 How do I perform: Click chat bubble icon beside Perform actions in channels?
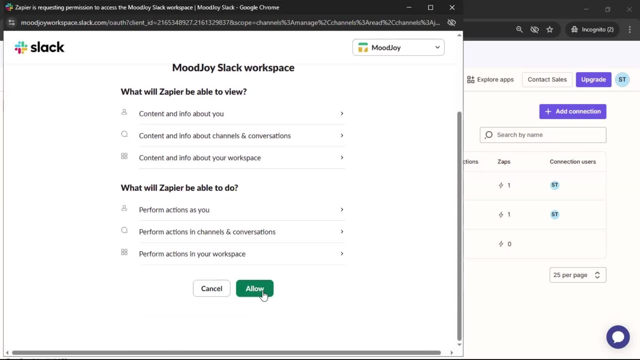point(124,230)
